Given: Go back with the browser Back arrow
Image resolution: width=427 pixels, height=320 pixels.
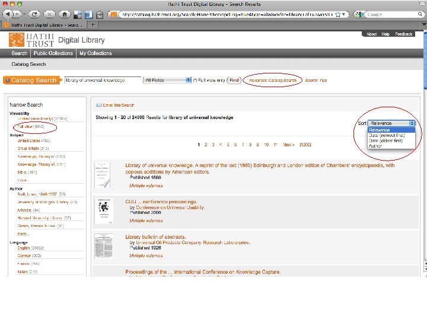Looking at the screenshot, I should pyautogui.click(x=8, y=14).
